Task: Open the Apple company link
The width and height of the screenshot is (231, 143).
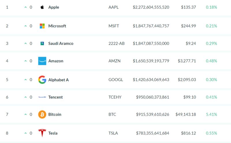Action: [x=54, y=7]
